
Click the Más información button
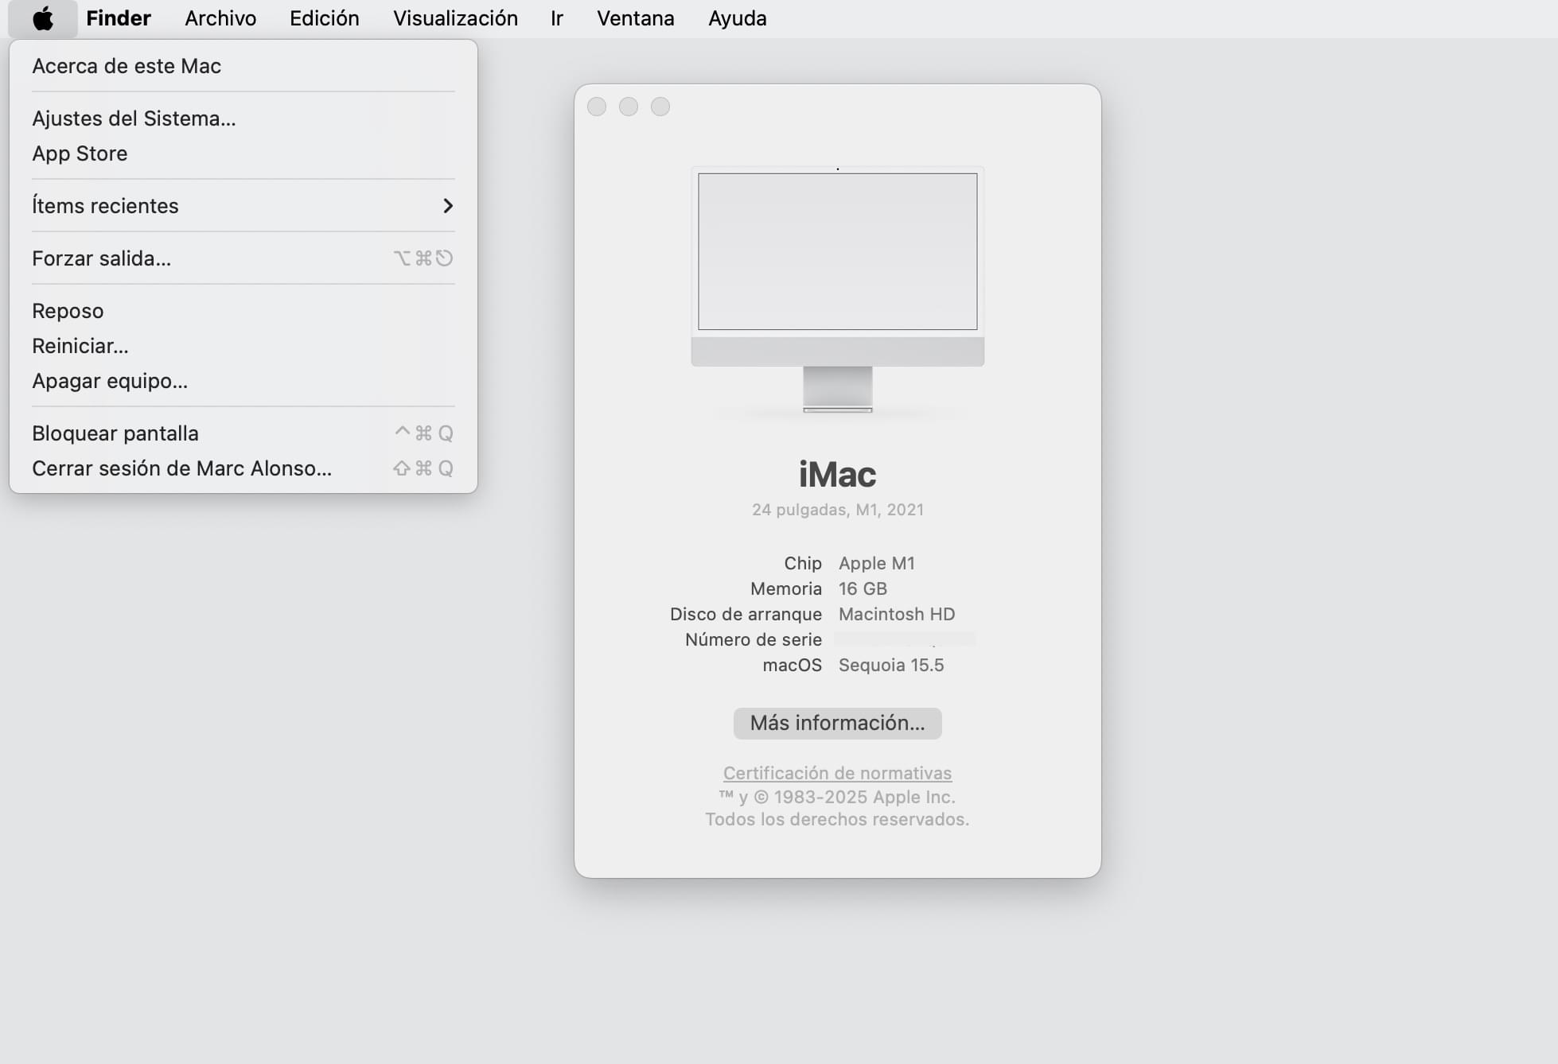click(x=837, y=723)
